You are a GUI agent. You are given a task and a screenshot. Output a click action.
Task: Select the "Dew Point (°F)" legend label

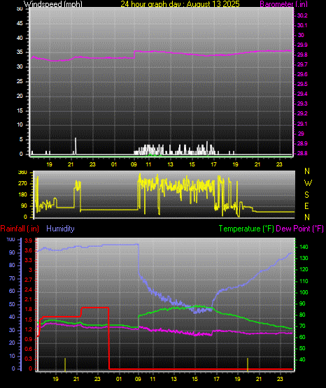(x=299, y=229)
